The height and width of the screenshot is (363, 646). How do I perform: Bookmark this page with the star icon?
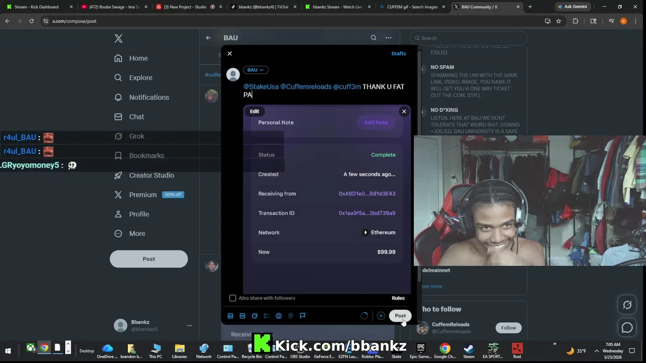click(559, 21)
